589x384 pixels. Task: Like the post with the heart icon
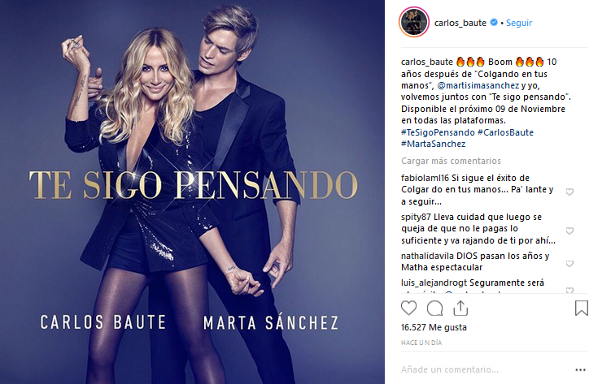coord(408,308)
